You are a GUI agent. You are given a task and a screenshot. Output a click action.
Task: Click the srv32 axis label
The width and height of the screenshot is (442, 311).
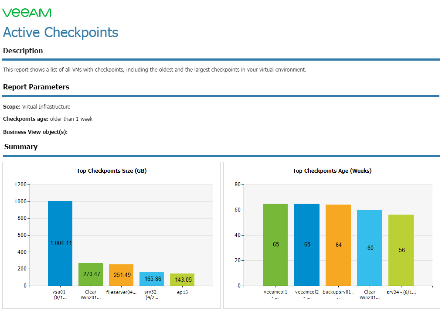[152, 295]
